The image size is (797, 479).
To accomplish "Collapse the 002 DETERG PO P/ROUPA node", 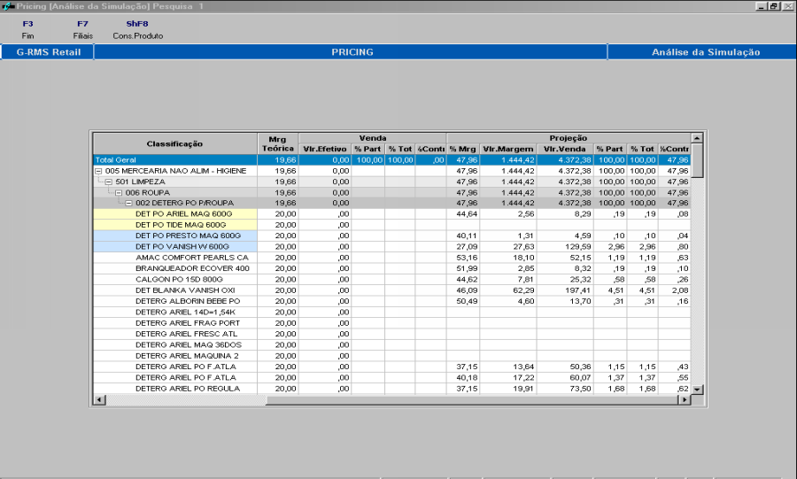I will pos(128,203).
